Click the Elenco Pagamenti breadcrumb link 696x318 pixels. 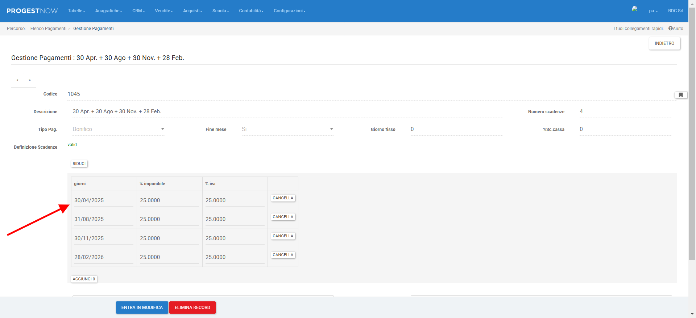[48, 29]
